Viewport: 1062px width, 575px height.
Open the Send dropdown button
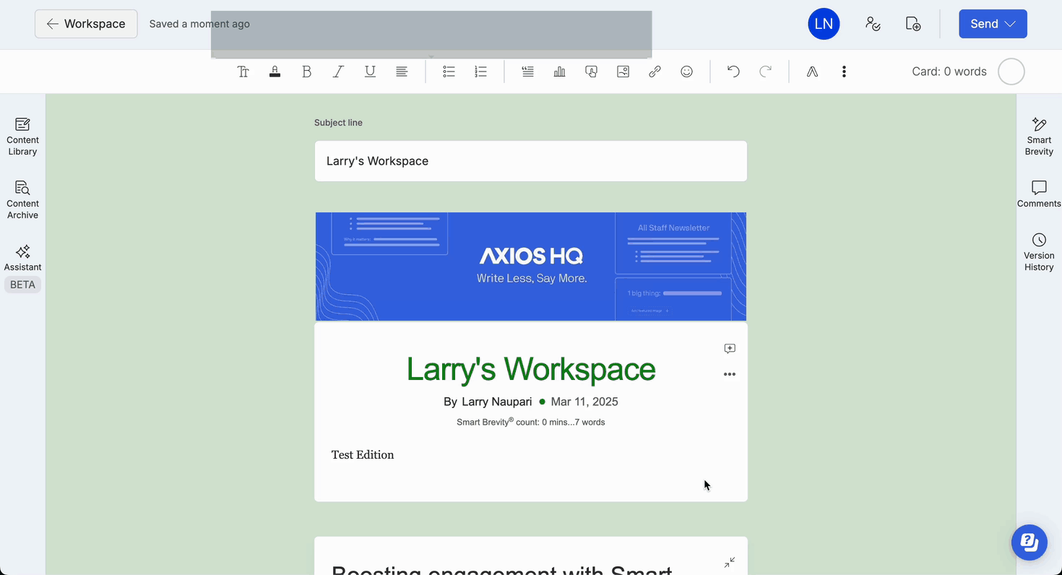point(993,24)
